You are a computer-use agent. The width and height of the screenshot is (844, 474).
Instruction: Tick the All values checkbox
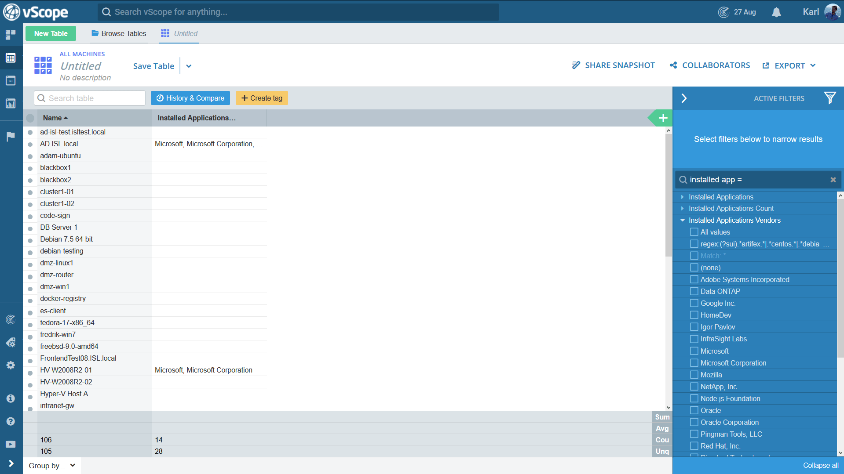pyautogui.click(x=694, y=232)
